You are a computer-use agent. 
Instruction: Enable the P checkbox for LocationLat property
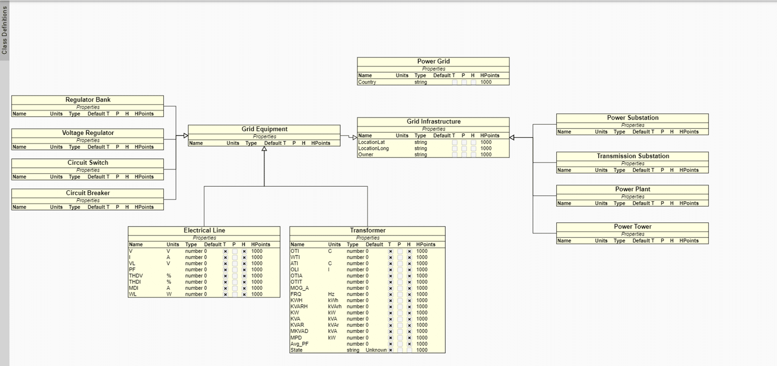point(464,142)
